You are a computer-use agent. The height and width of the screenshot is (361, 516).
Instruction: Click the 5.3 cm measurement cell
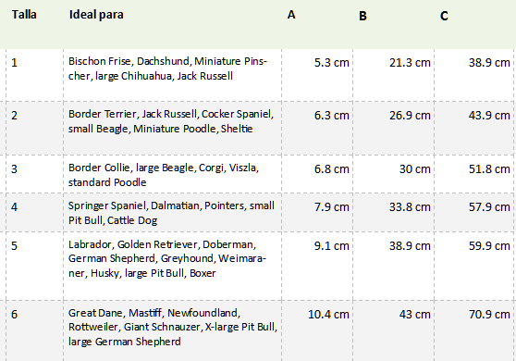pyautogui.click(x=317, y=75)
